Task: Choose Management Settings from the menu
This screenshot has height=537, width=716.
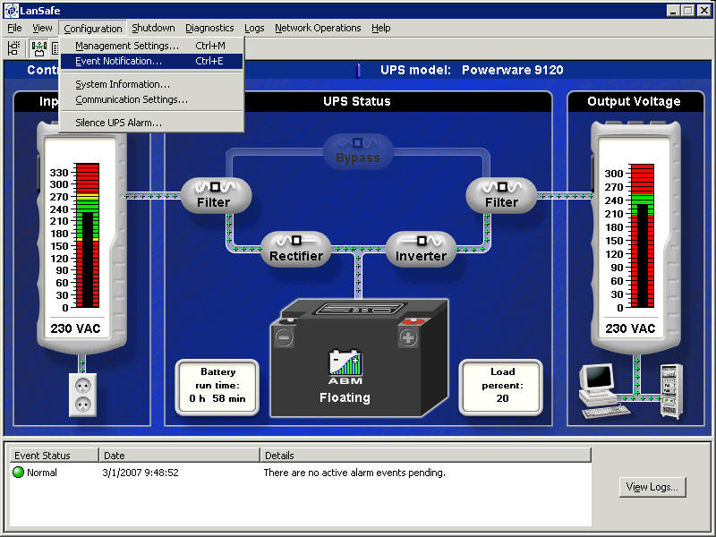Action: 151,46
